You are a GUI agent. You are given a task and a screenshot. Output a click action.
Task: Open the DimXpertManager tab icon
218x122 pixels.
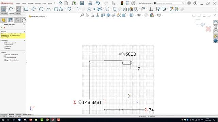coord(24,20)
